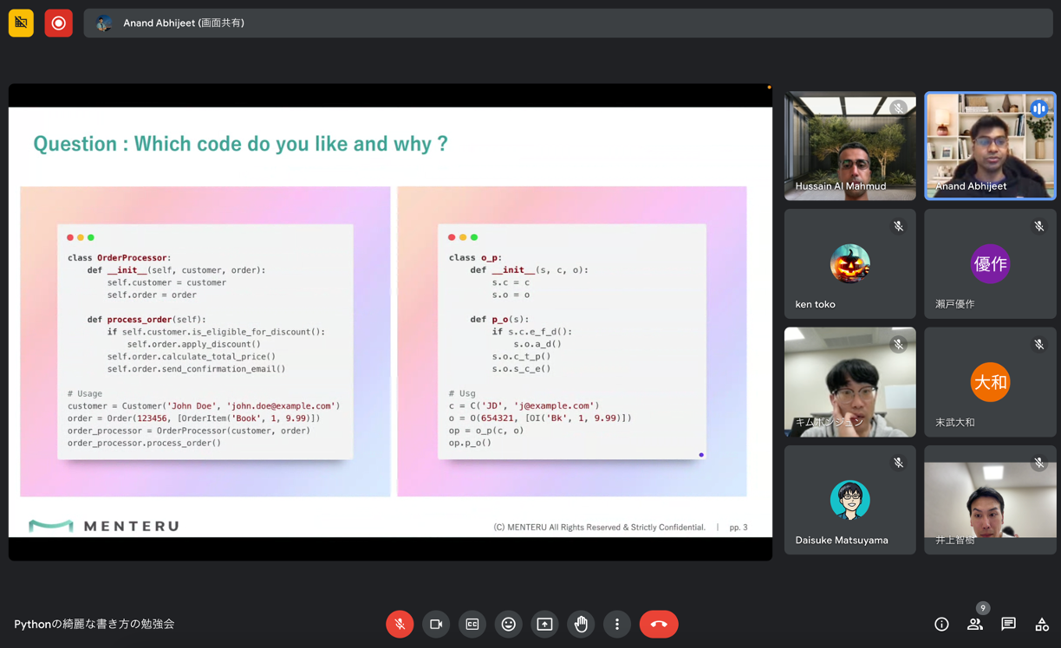The height and width of the screenshot is (648, 1061).
Task: Turn on the camera
Action: click(x=436, y=624)
